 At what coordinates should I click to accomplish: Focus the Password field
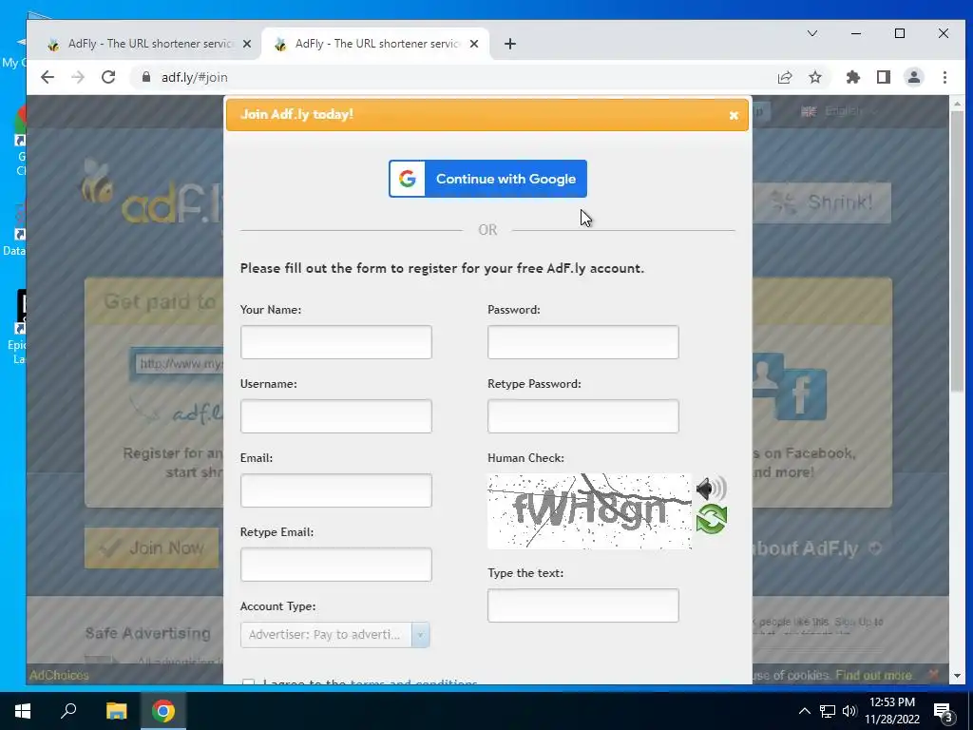click(583, 342)
